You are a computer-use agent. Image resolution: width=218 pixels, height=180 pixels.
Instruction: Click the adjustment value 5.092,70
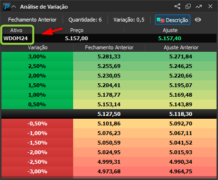[181, 124]
